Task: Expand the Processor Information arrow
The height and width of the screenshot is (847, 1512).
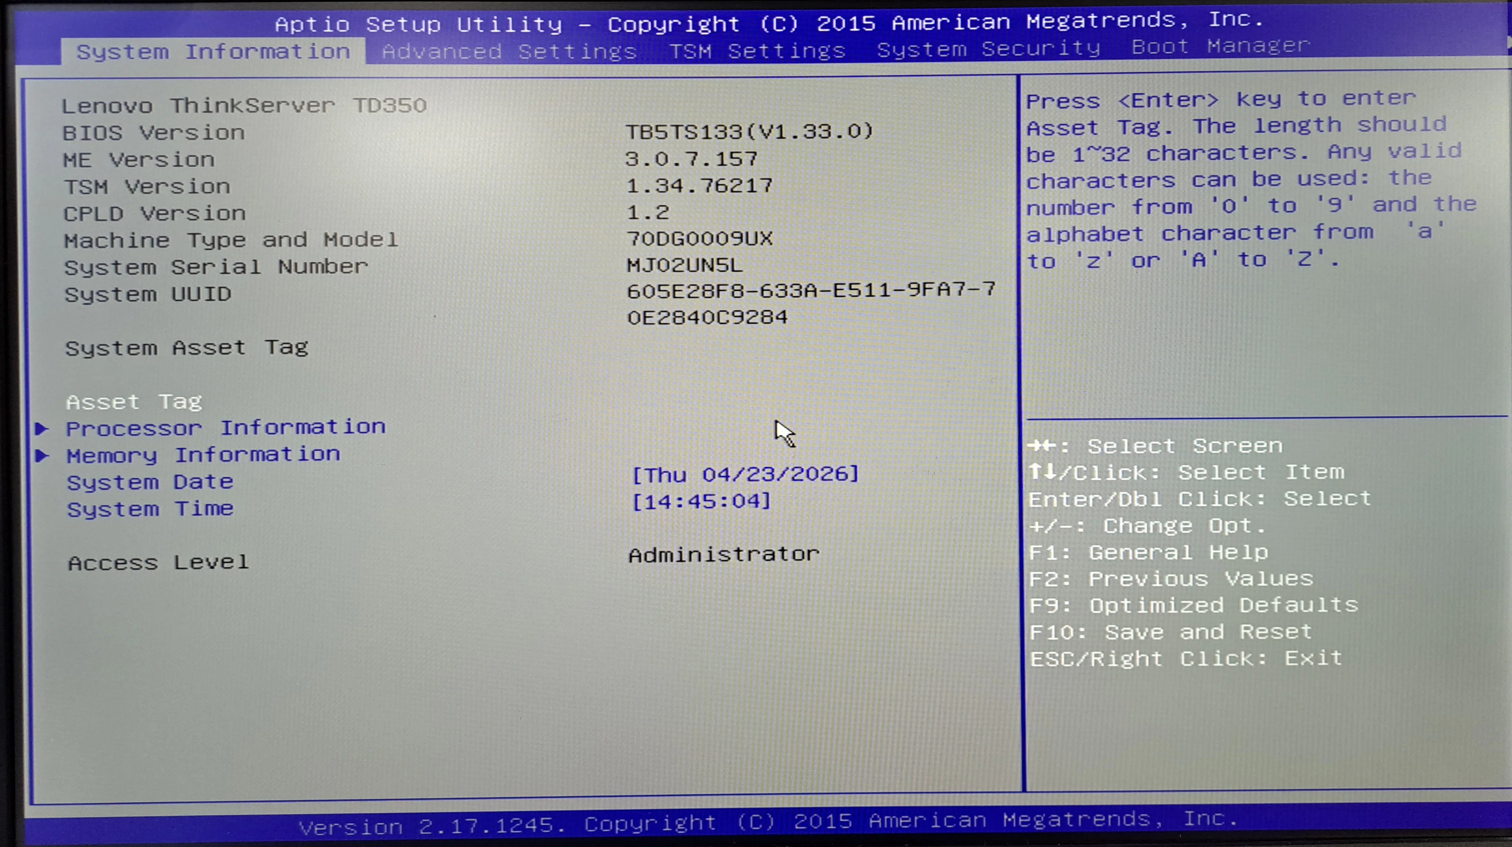Action: [x=42, y=428]
